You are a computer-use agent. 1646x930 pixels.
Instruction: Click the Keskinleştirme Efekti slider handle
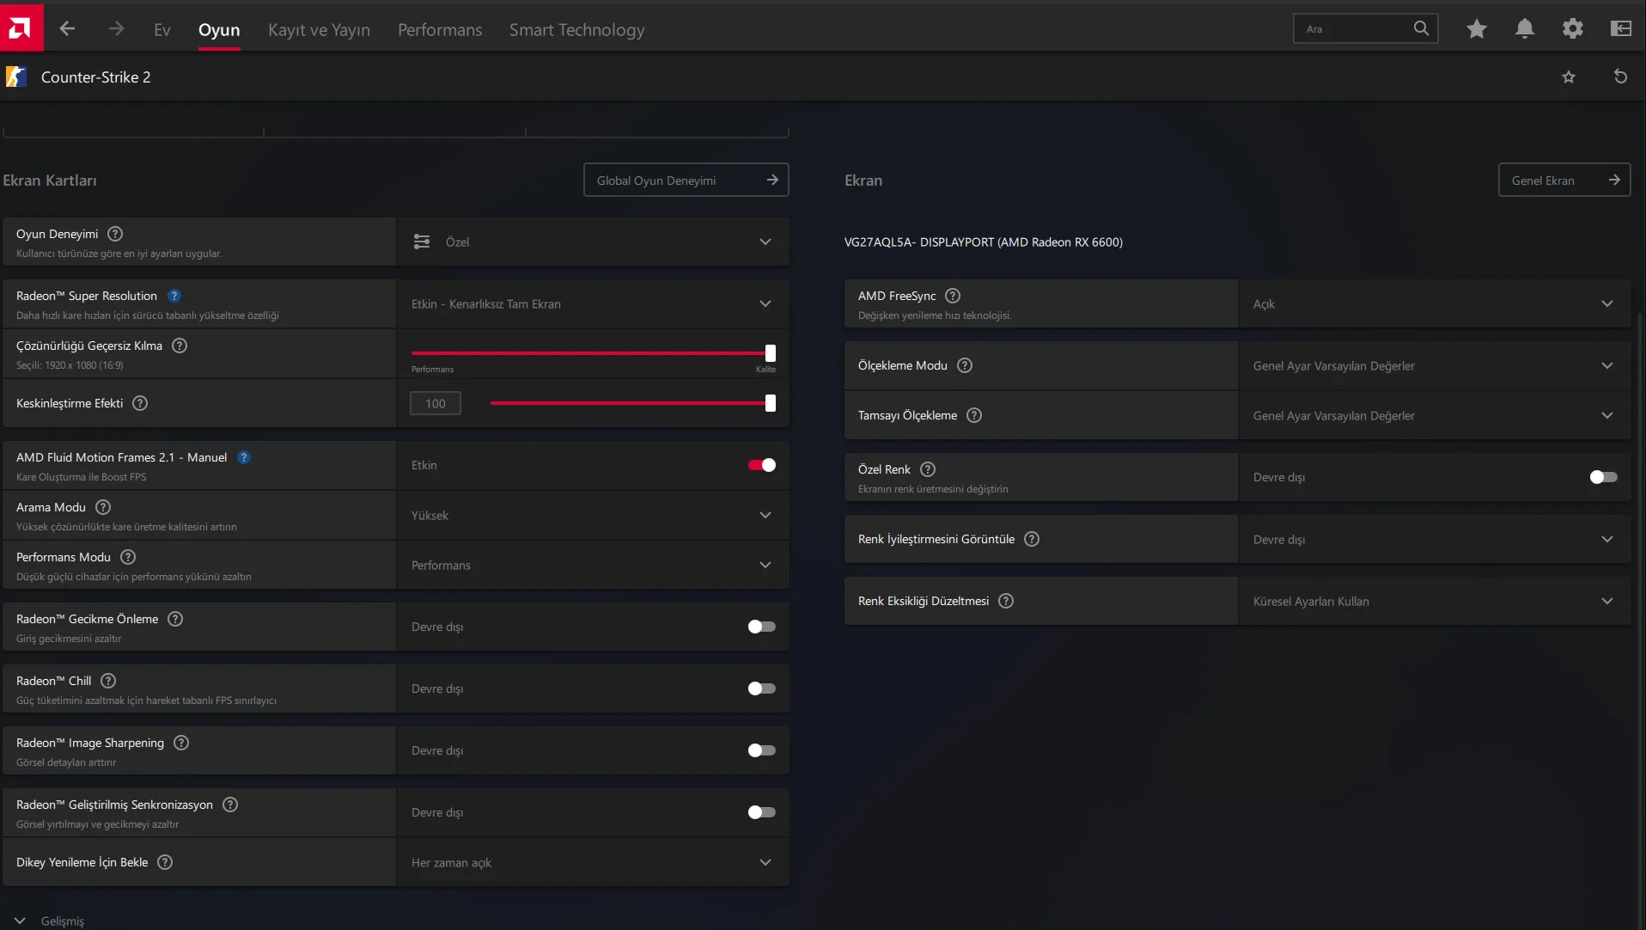(771, 403)
